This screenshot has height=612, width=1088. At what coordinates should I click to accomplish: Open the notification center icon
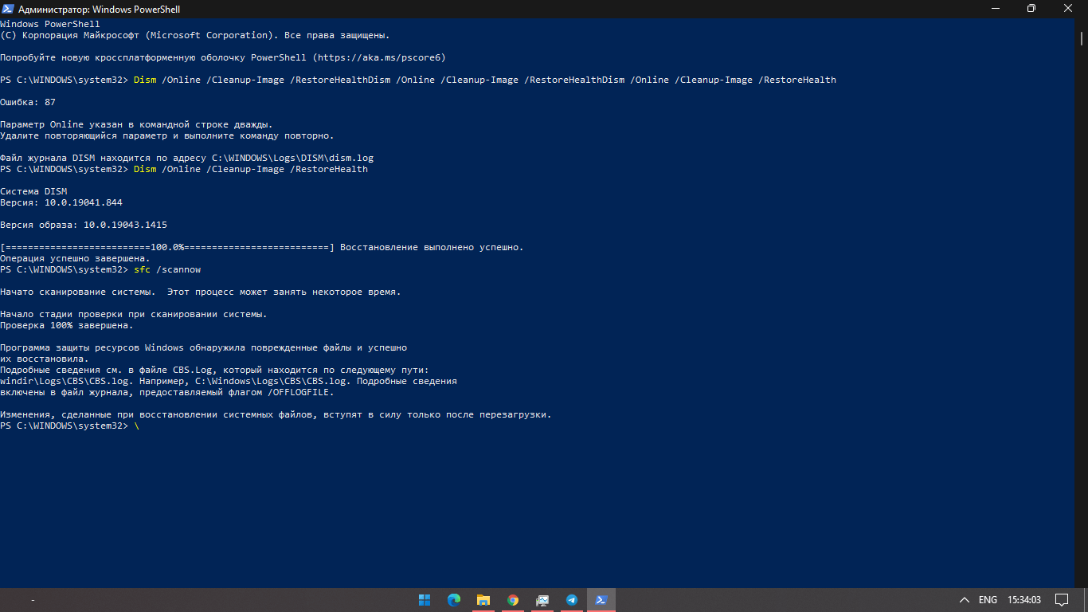click(x=1062, y=600)
